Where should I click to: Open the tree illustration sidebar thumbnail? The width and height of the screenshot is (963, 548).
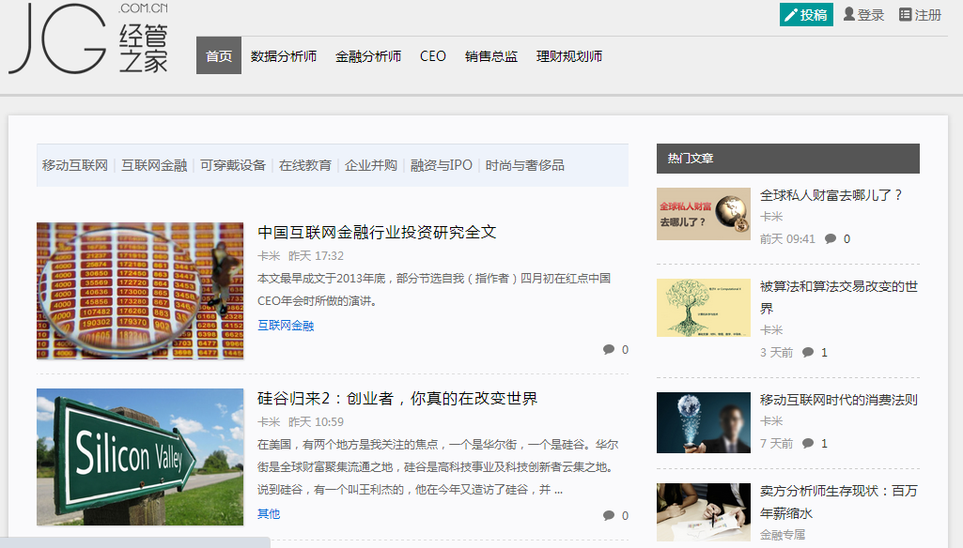(x=703, y=308)
